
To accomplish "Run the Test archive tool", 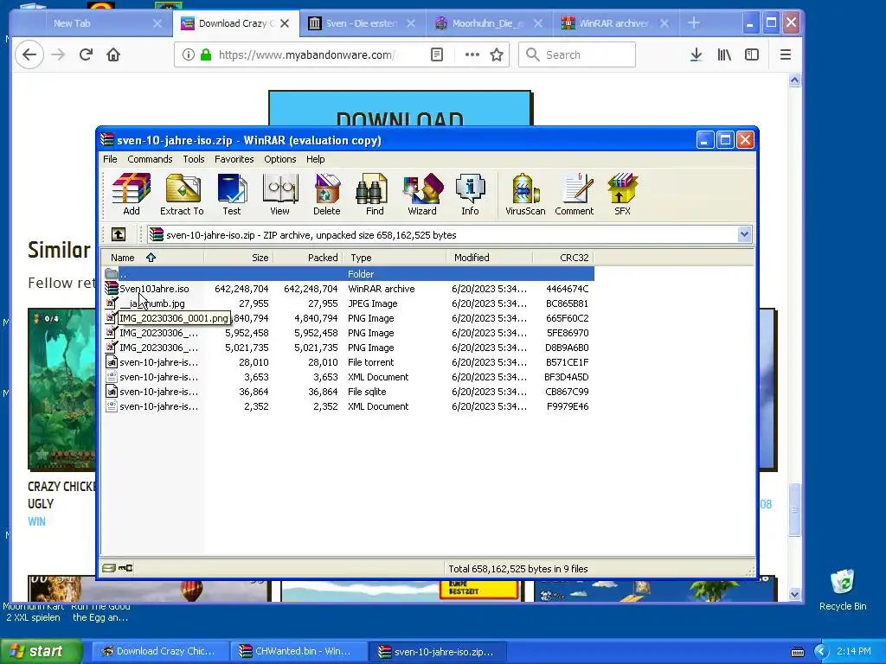I will point(232,195).
